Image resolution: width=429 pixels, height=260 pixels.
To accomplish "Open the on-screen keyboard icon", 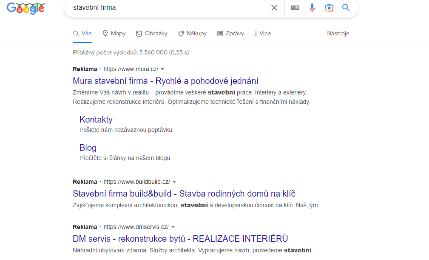I will pyautogui.click(x=295, y=8).
